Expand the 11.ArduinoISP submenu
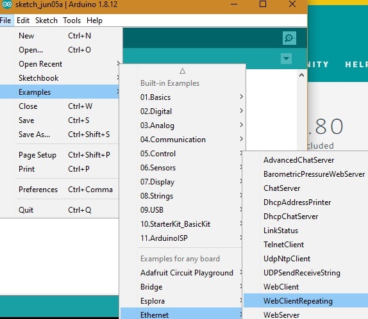This screenshot has height=319, width=368. pyautogui.click(x=181, y=238)
